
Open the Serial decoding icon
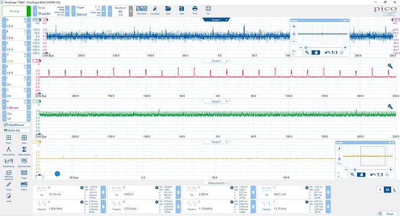(x=24, y=161)
